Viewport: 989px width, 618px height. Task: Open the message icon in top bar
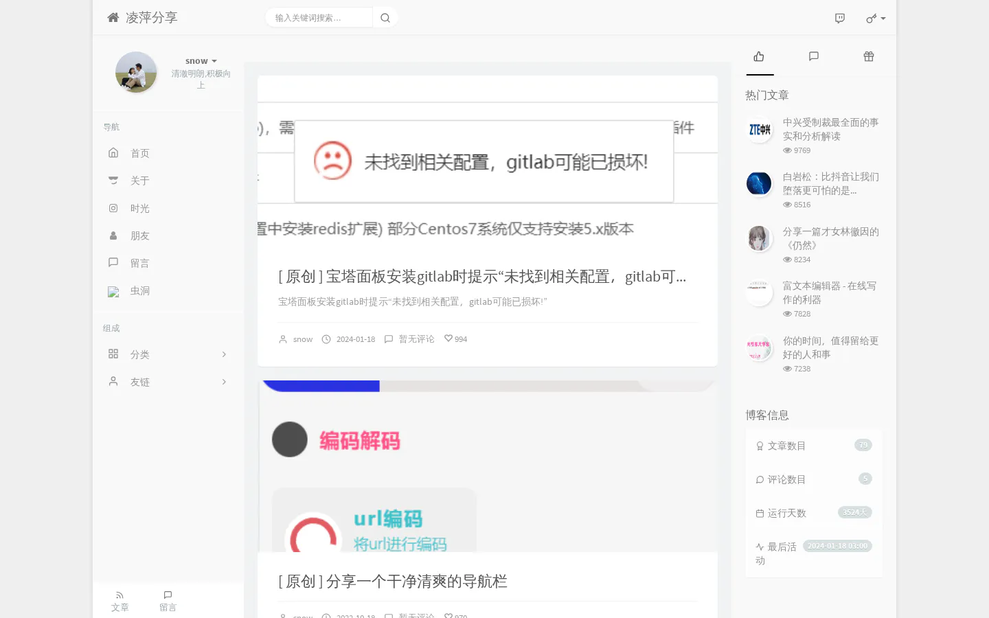839,19
